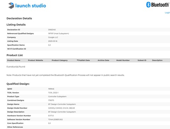Select Combined Designs value 179073

(x=51, y=100)
